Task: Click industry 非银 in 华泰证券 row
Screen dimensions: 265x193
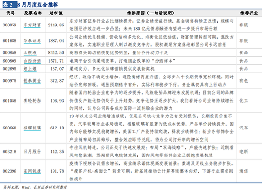Action: 243,41
